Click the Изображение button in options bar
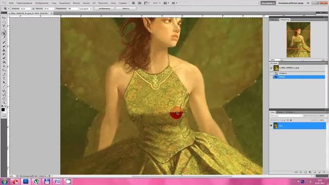 pyautogui.click(x=104, y=9)
